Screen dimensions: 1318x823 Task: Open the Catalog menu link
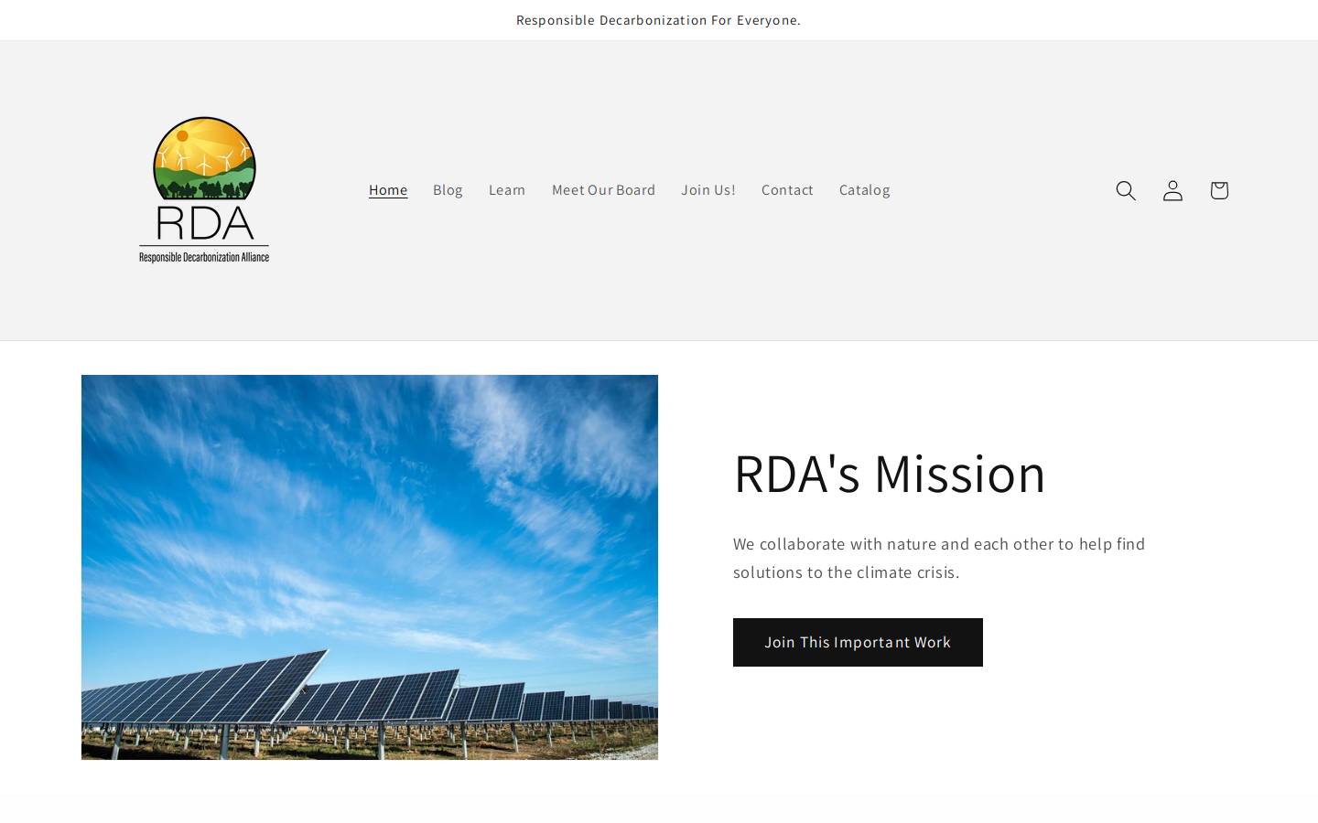tap(865, 190)
